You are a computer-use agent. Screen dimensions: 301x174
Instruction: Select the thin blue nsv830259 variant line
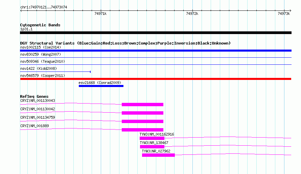(x=156, y=57)
